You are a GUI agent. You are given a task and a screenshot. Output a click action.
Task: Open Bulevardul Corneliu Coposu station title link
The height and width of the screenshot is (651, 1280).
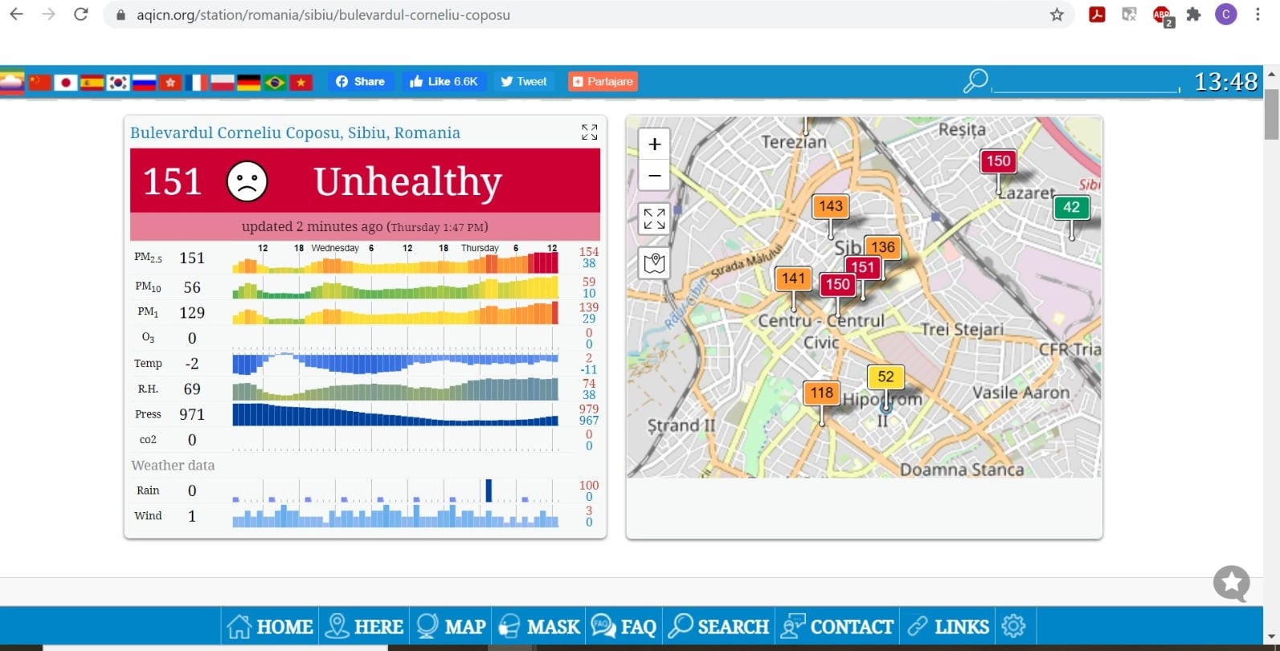[x=295, y=132]
